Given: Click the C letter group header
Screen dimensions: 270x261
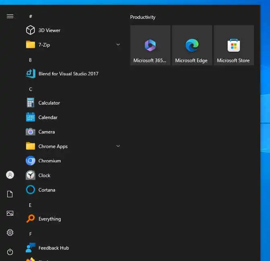Looking at the screenshot, I should pos(31,89).
